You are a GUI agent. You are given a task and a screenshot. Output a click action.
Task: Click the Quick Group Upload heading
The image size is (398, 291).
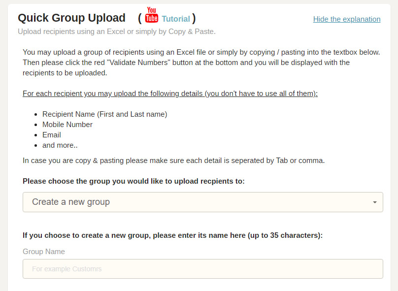71,18
